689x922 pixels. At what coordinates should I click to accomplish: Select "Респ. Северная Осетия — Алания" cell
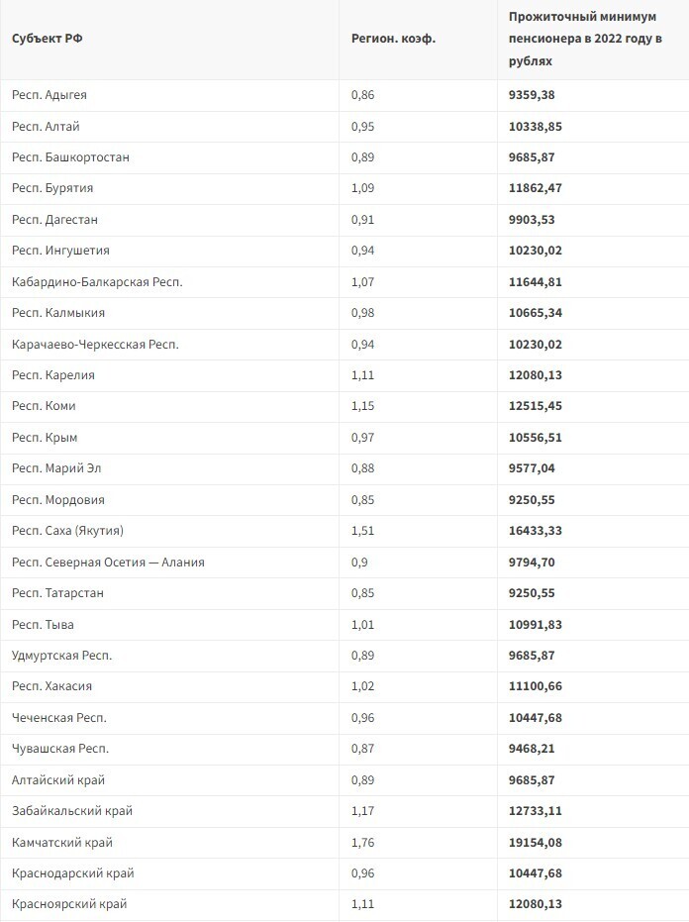pyautogui.click(x=108, y=563)
